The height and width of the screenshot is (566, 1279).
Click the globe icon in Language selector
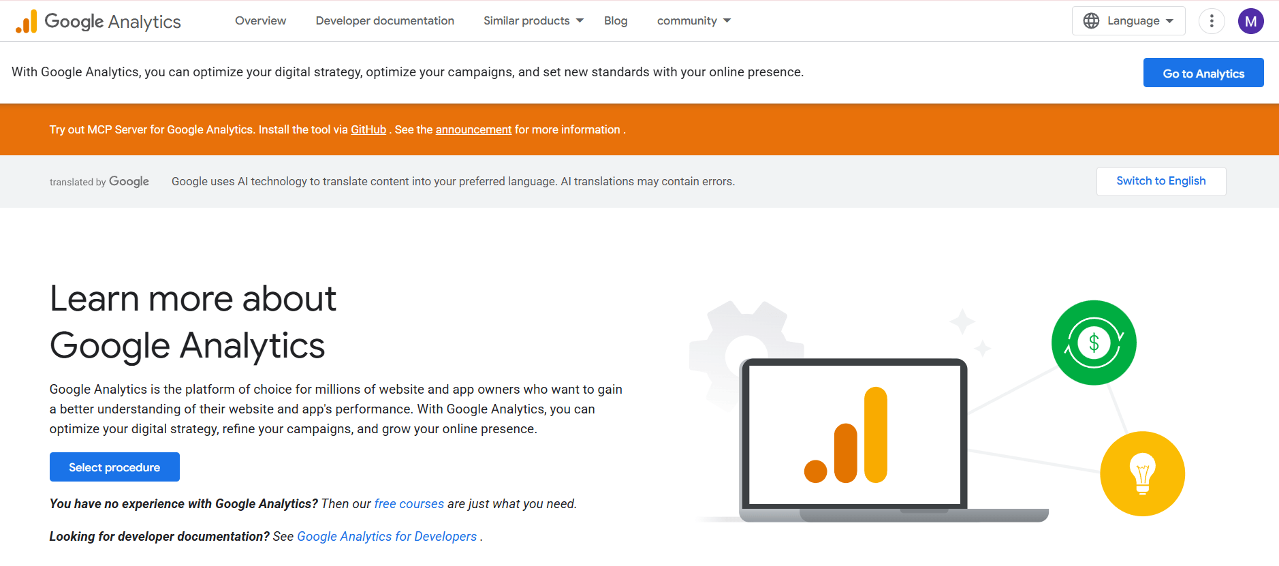(x=1091, y=21)
